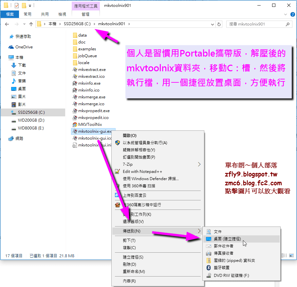Select WD800GB (E:) drive
The width and height of the screenshot is (297, 287).
[x=28, y=128]
